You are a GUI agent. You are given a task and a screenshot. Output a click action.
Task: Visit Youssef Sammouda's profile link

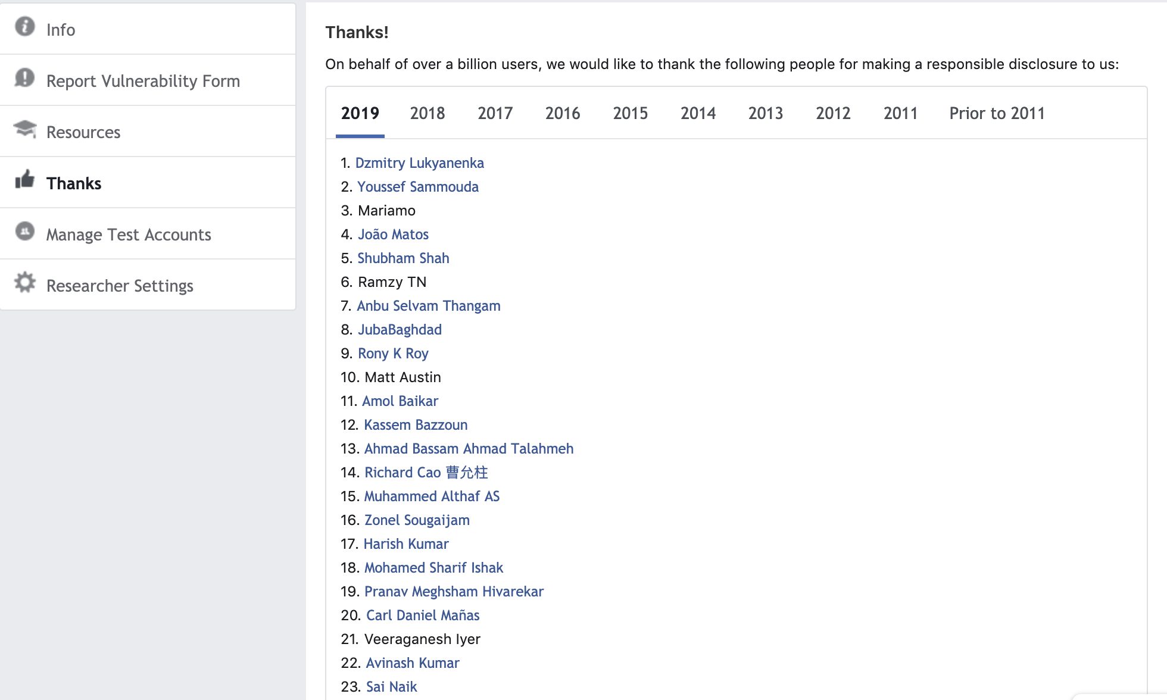[x=417, y=187]
